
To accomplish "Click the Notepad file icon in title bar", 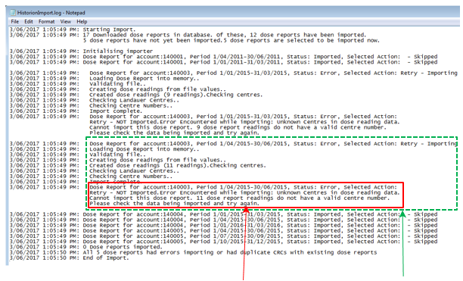I will 13,13.
